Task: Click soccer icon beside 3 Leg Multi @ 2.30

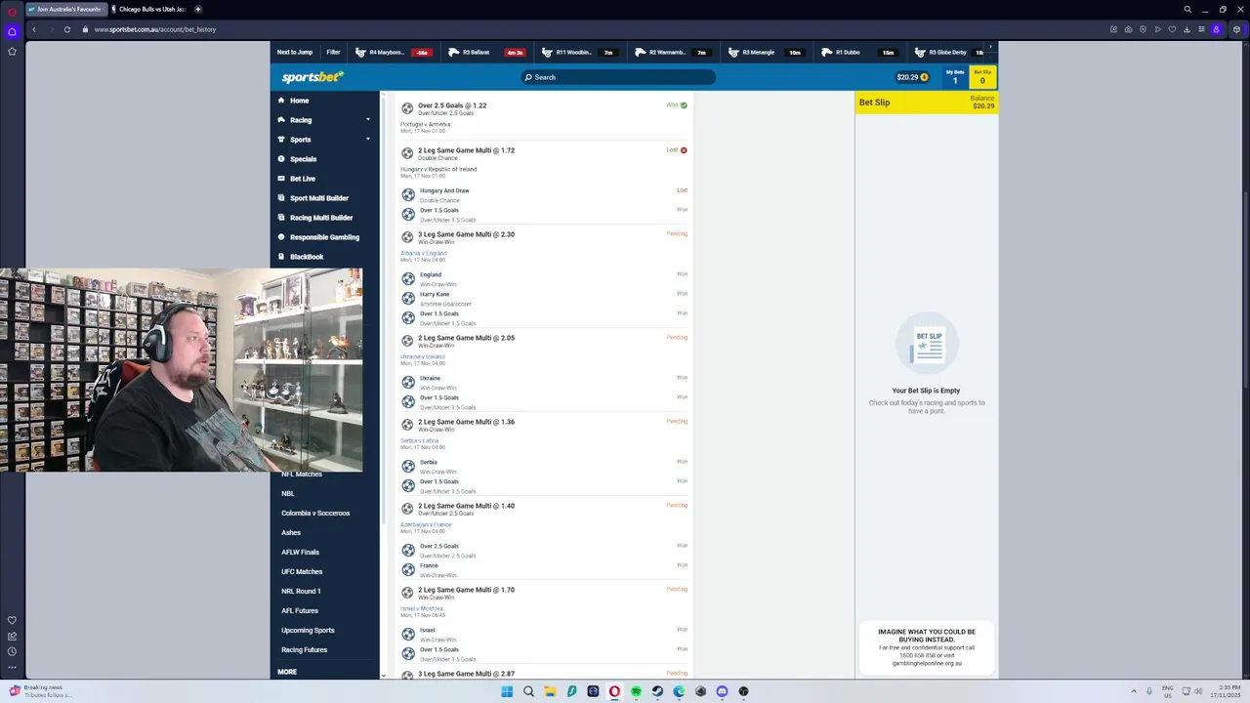Action: click(x=407, y=236)
